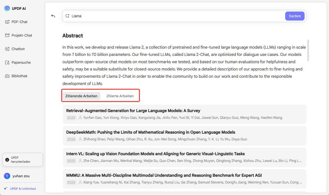This screenshot has width=329, height=195.
Task: Open the Intern VL paper entry
Action: click(185, 157)
